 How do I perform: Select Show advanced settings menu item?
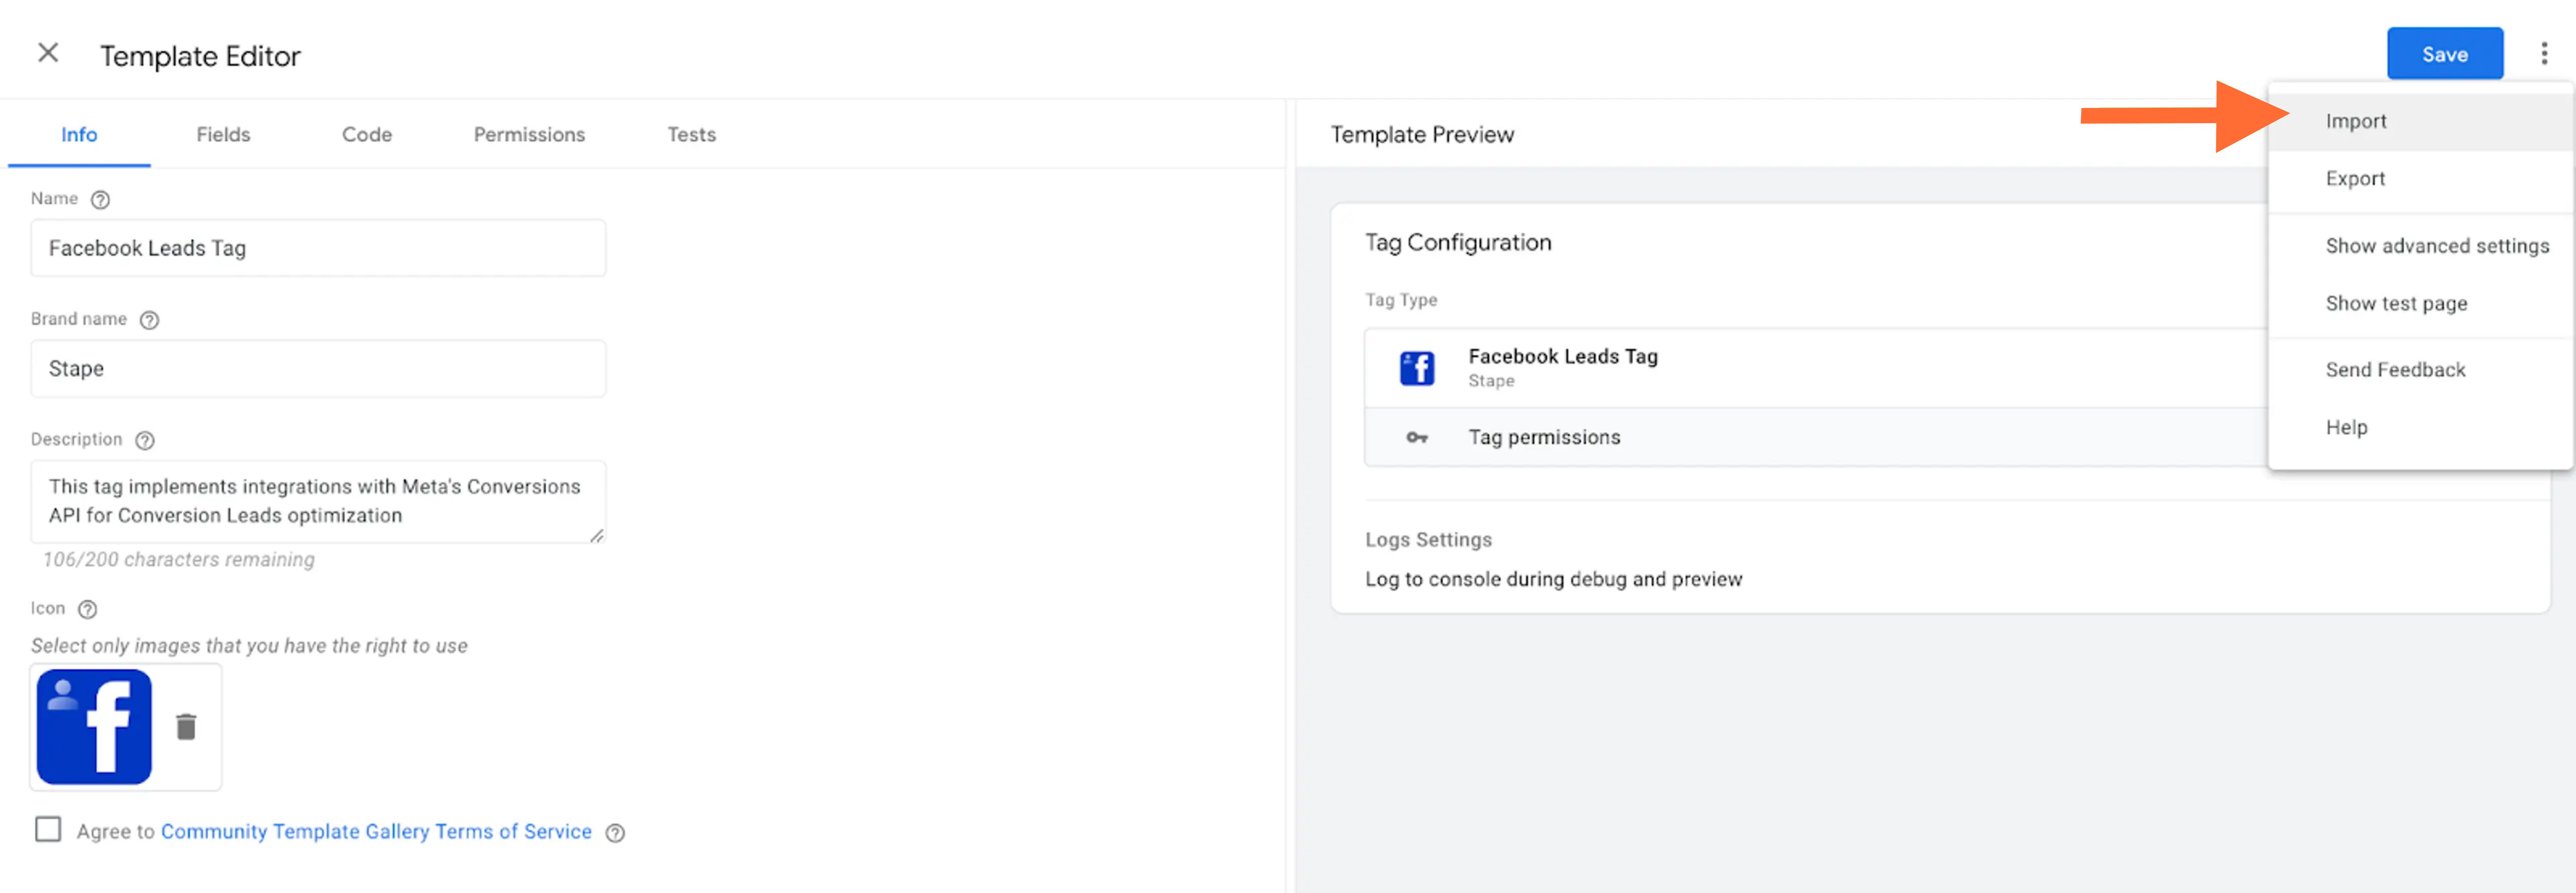pos(2420,246)
